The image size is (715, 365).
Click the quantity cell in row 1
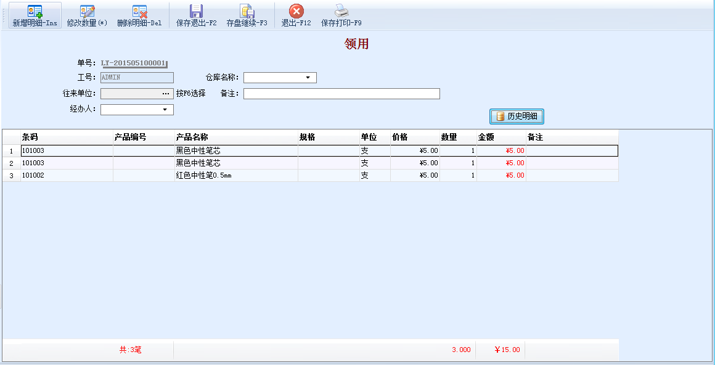pyautogui.click(x=457, y=150)
